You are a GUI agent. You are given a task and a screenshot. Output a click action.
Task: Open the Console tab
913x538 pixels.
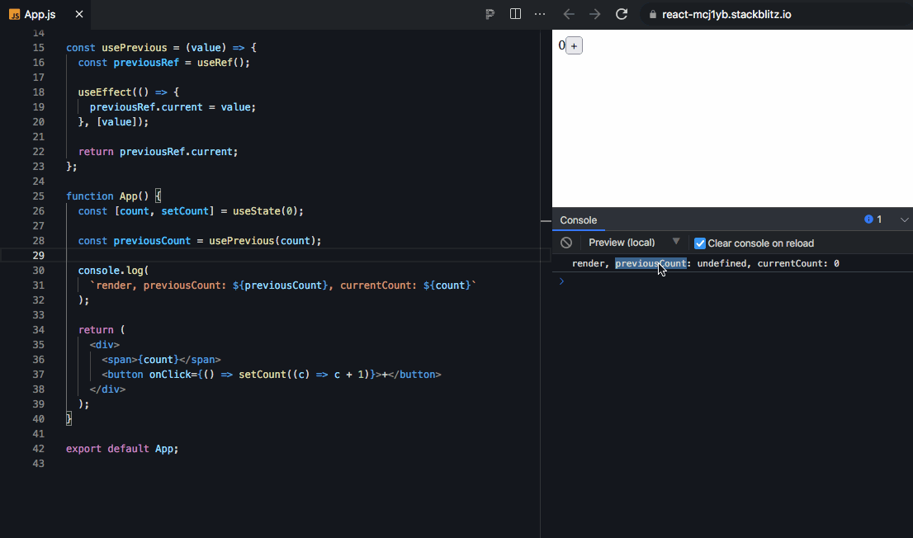[x=578, y=220]
